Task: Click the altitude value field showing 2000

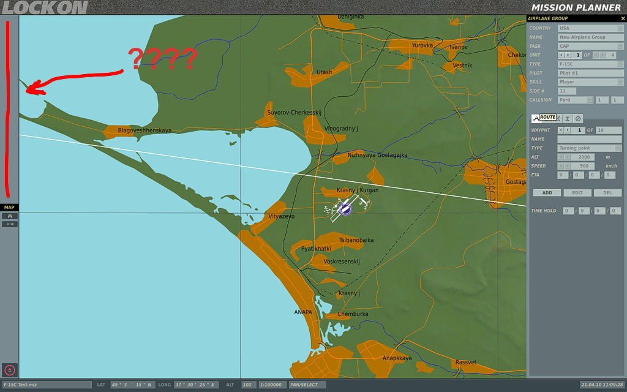Action: coord(583,157)
